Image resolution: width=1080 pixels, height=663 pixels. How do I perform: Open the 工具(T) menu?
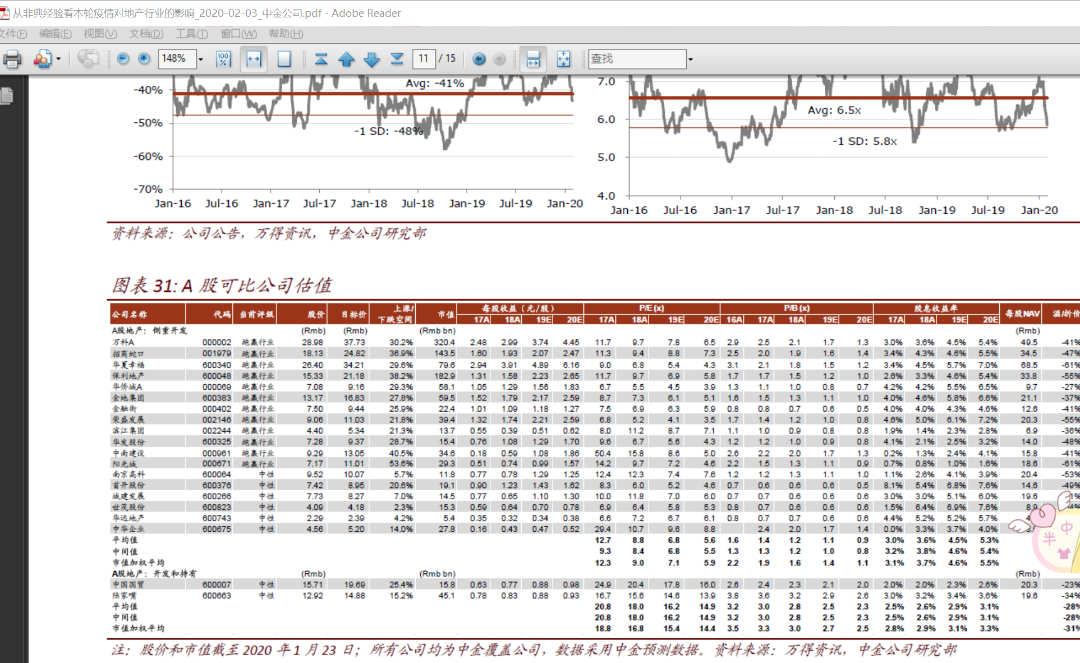192,34
